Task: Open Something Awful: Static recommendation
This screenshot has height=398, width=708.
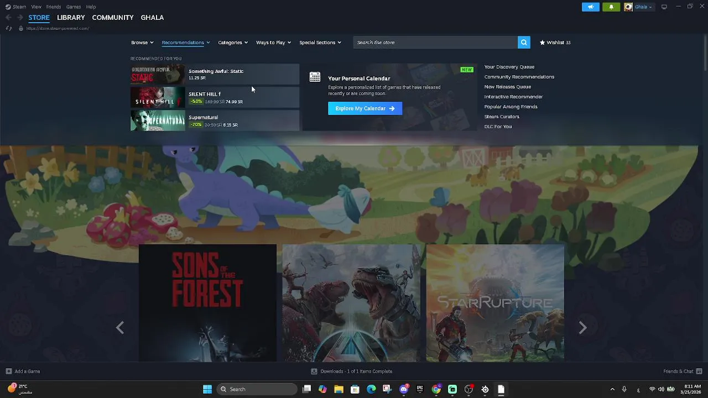Action: tap(215, 74)
